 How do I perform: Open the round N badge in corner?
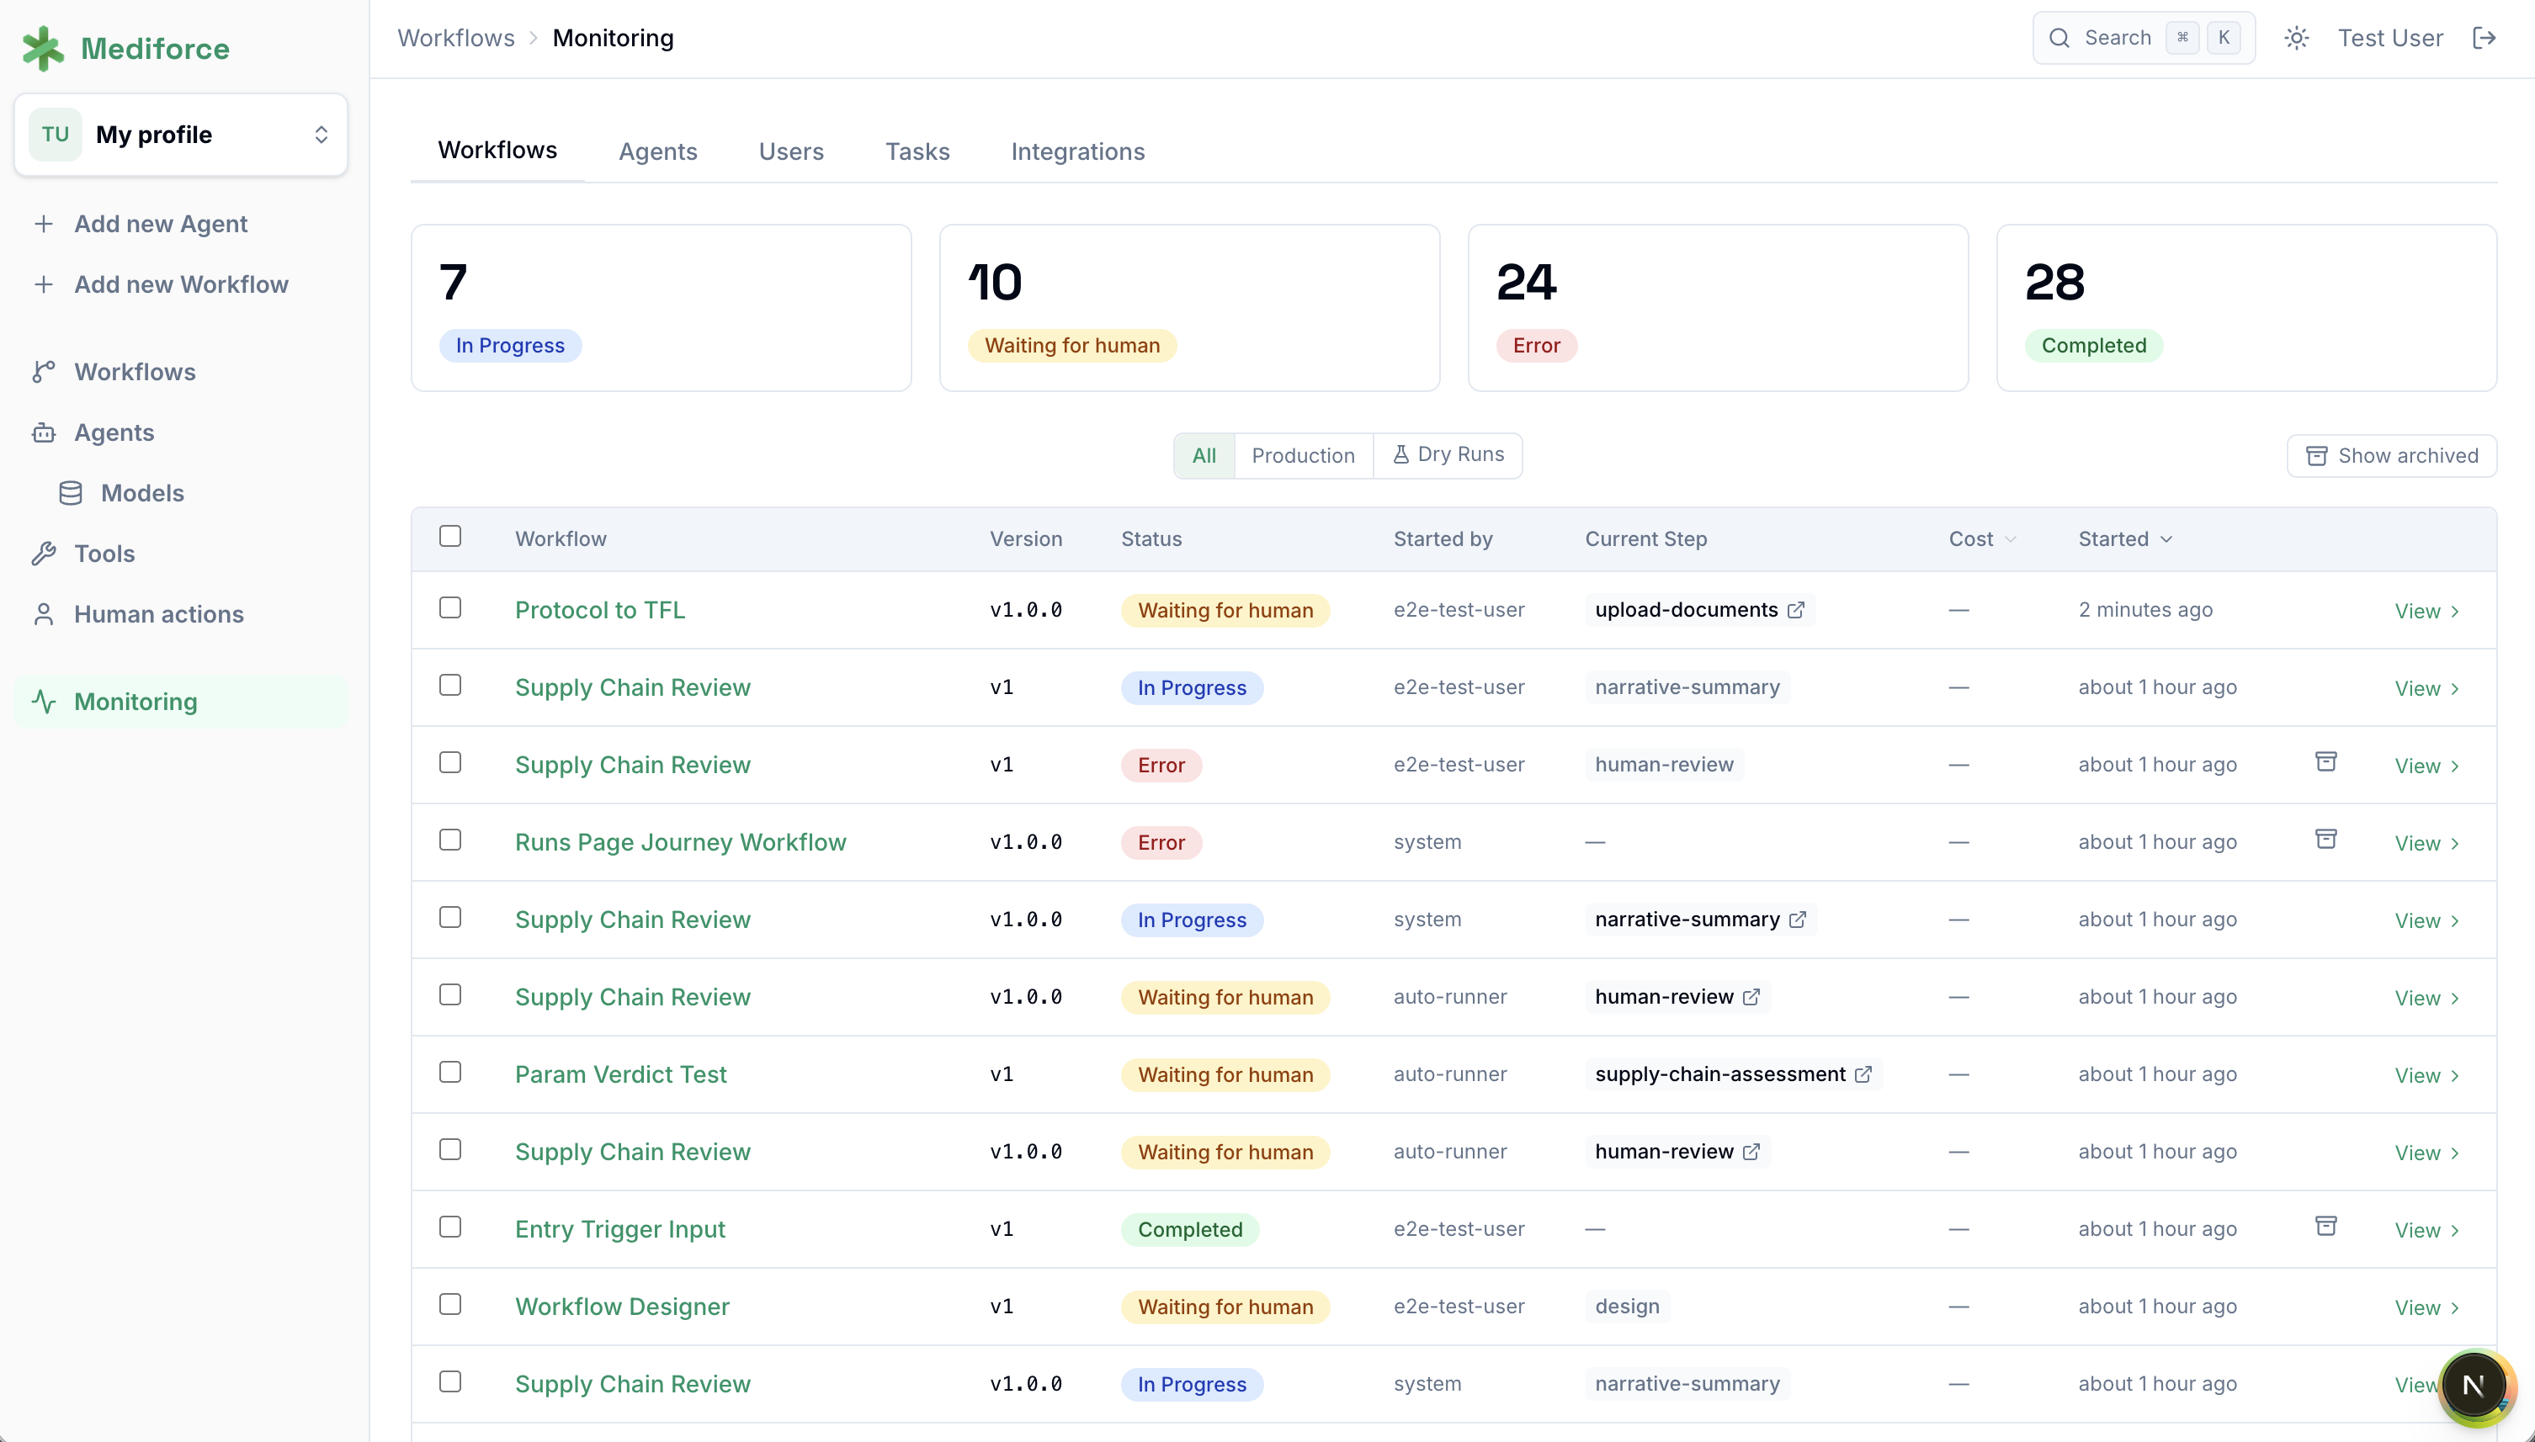coord(2473,1385)
